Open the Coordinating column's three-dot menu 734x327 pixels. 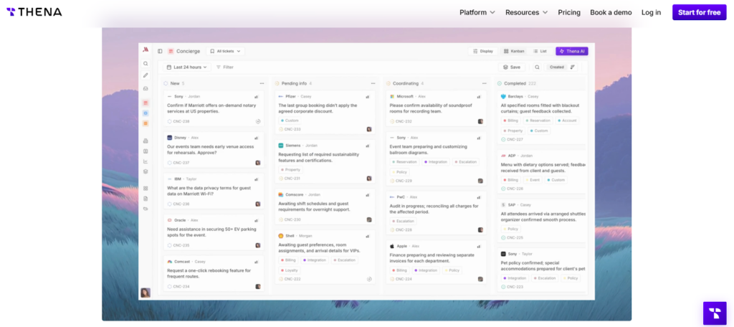tap(484, 83)
